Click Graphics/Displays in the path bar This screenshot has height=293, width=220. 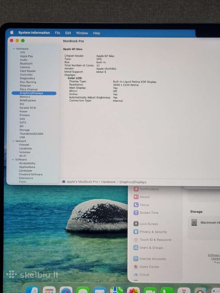(x=133, y=182)
